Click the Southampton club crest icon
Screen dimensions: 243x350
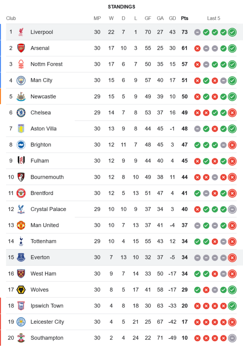(x=21, y=338)
